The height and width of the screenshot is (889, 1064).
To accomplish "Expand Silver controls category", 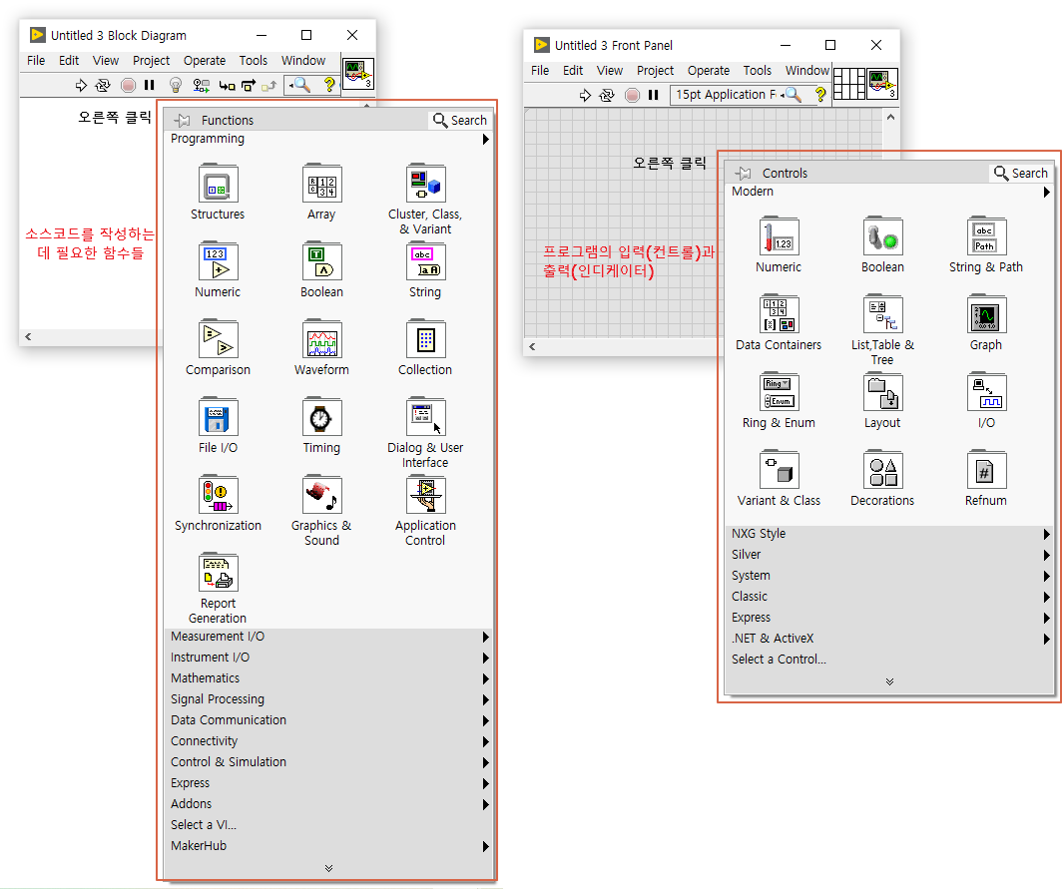I will tap(889, 555).
